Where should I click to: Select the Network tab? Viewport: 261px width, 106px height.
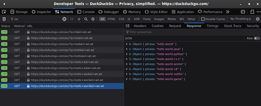(64, 12)
